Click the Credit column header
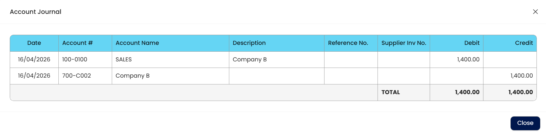This screenshot has height=134, width=546. [x=523, y=43]
